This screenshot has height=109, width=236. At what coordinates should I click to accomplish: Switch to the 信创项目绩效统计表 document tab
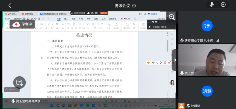54,14
